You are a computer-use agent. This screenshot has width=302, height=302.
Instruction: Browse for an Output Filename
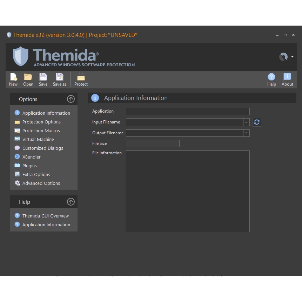coord(247,133)
